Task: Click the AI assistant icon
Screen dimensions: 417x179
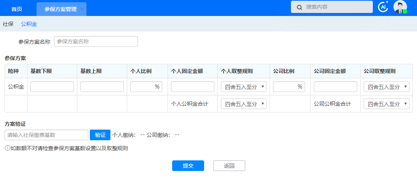Action: point(382,7)
